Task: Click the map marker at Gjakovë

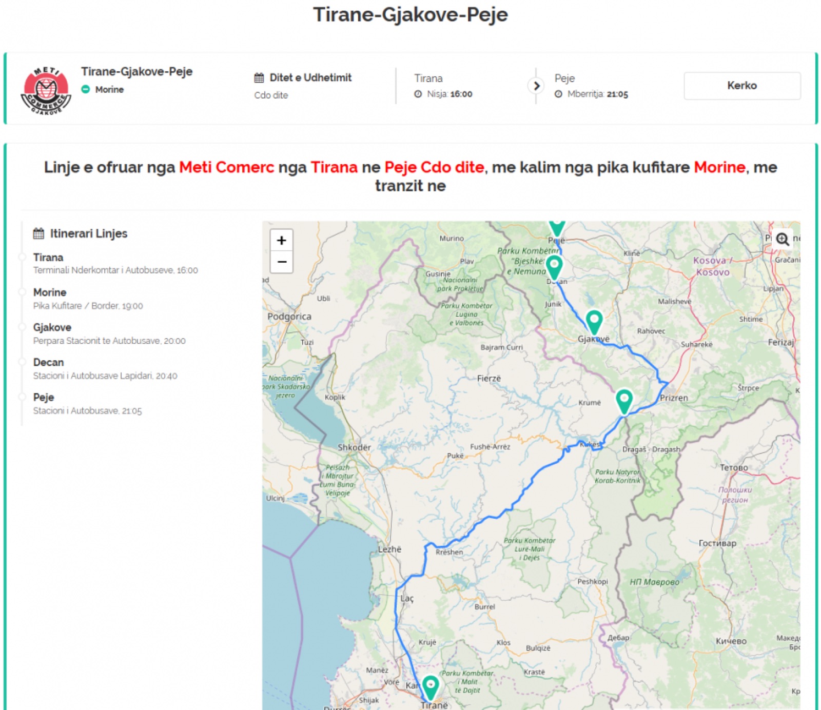Action: click(594, 322)
